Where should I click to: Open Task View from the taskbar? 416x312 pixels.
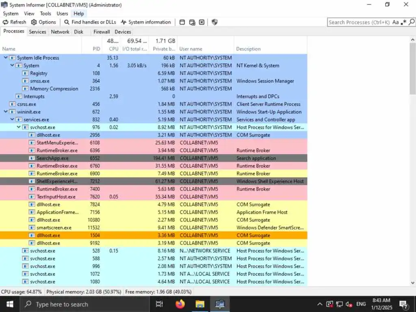[159, 304]
